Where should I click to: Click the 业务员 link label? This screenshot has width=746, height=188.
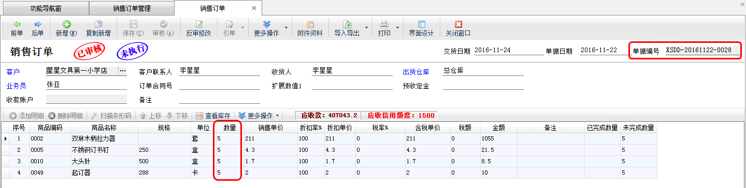(x=16, y=86)
